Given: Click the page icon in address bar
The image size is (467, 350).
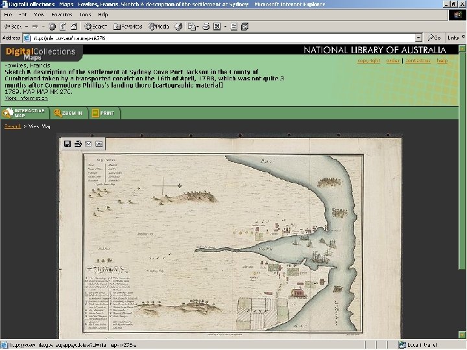Looking at the screenshot, I should click(27, 38).
